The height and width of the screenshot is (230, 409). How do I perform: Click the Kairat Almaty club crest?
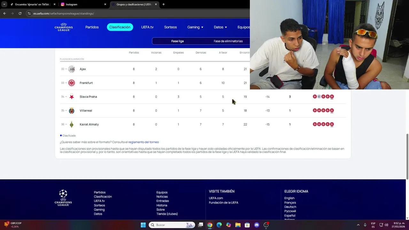pyautogui.click(x=72, y=124)
